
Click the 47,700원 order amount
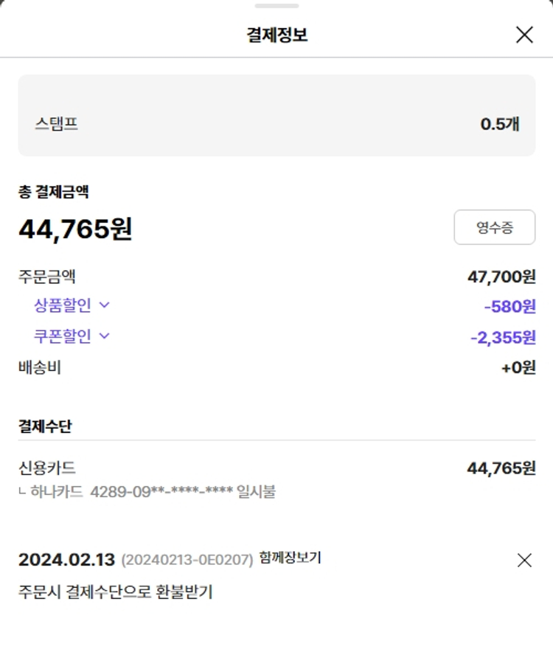pyautogui.click(x=501, y=277)
